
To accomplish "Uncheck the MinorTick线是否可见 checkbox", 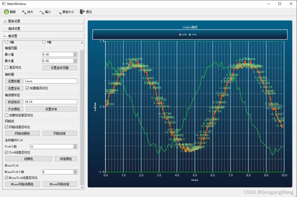I will [x=6, y=178].
